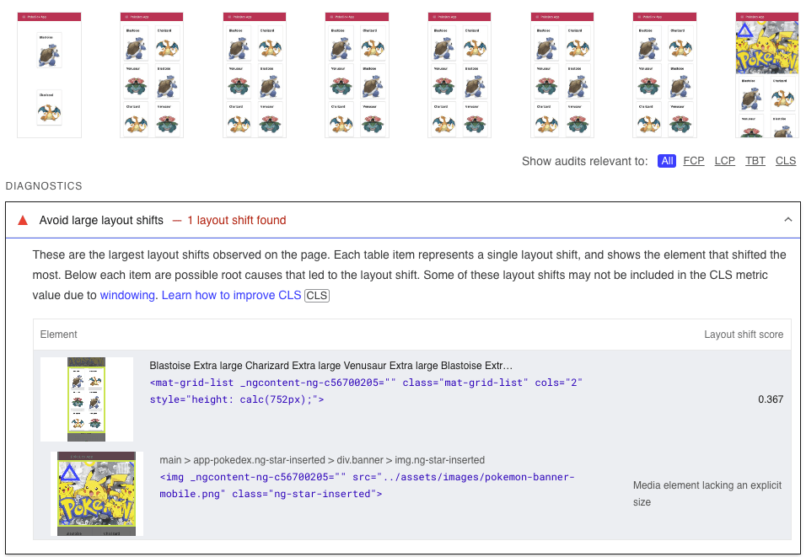Screen dimensions: 806x557
Task: Click the red warning triangle icon
Action: pos(23,221)
